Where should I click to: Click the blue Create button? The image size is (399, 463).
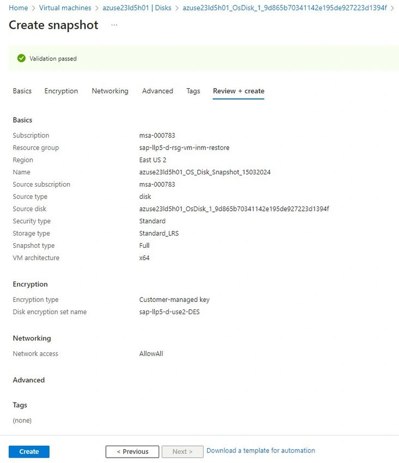(x=29, y=452)
